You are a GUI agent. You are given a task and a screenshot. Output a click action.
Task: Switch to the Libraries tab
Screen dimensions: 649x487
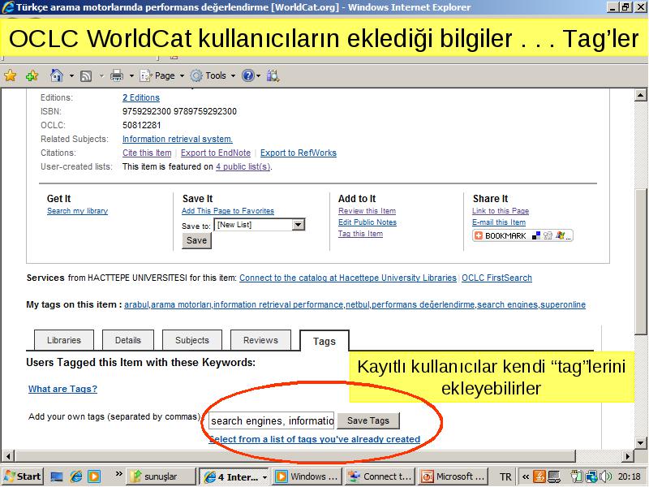64,340
